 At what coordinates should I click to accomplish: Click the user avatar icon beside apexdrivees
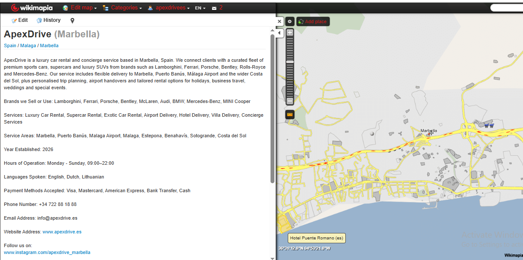(x=151, y=8)
